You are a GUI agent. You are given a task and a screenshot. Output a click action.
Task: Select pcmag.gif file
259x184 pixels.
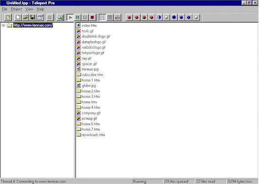pyautogui.click(x=89, y=119)
